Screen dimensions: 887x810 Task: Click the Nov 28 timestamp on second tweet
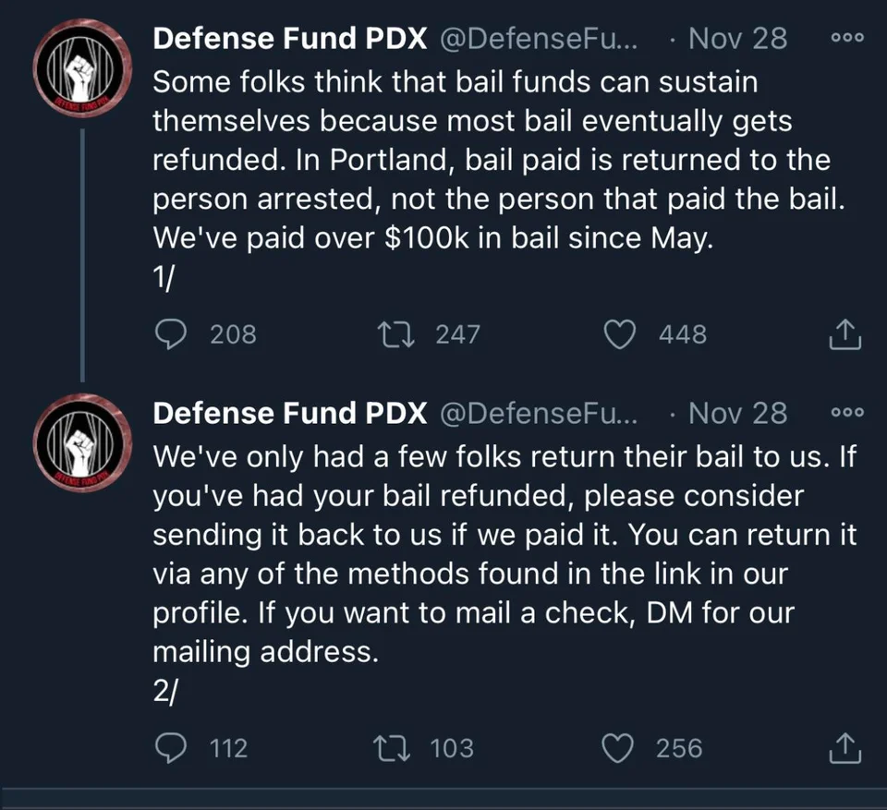[x=737, y=413]
